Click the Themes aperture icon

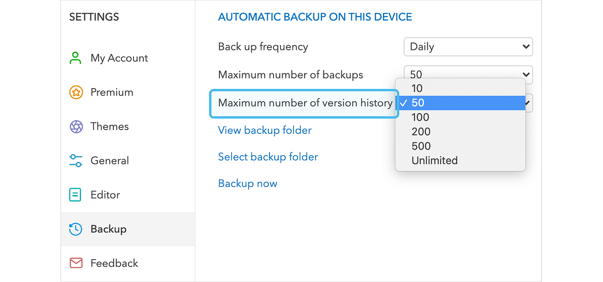pyautogui.click(x=76, y=127)
